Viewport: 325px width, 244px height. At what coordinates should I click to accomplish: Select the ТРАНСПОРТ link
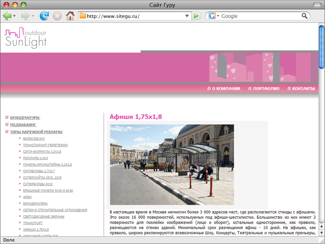pos(33,223)
